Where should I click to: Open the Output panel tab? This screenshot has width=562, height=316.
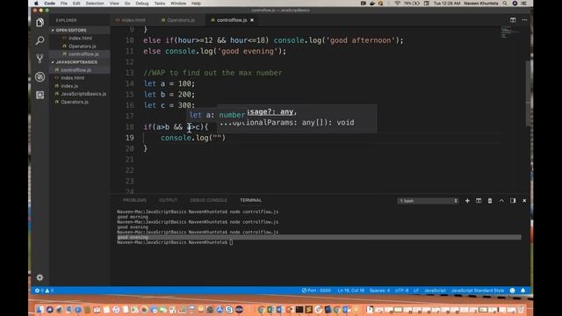click(168, 200)
